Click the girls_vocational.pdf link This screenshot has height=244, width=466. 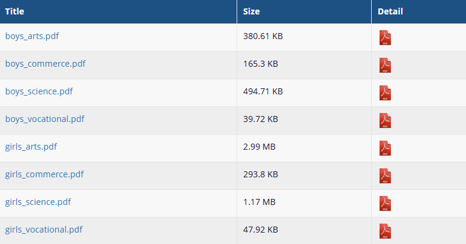click(x=44, y=230)
